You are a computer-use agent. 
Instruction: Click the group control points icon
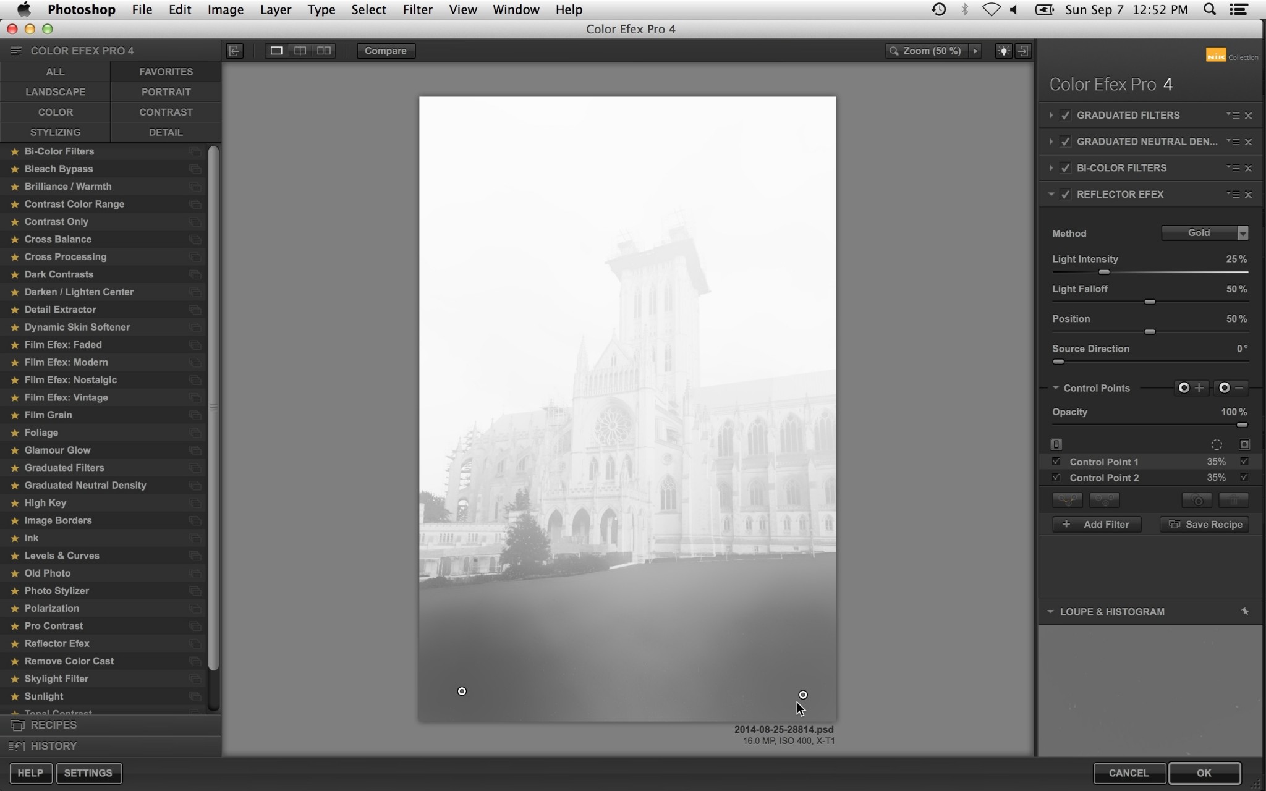pos(1068,500)
